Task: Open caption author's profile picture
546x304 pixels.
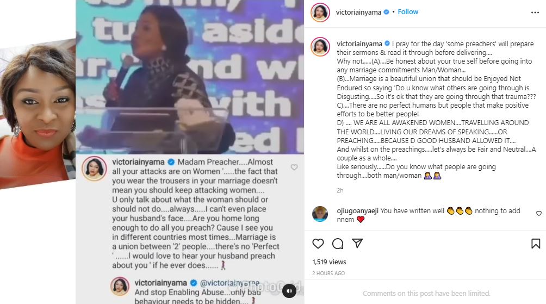Action: 320,47
